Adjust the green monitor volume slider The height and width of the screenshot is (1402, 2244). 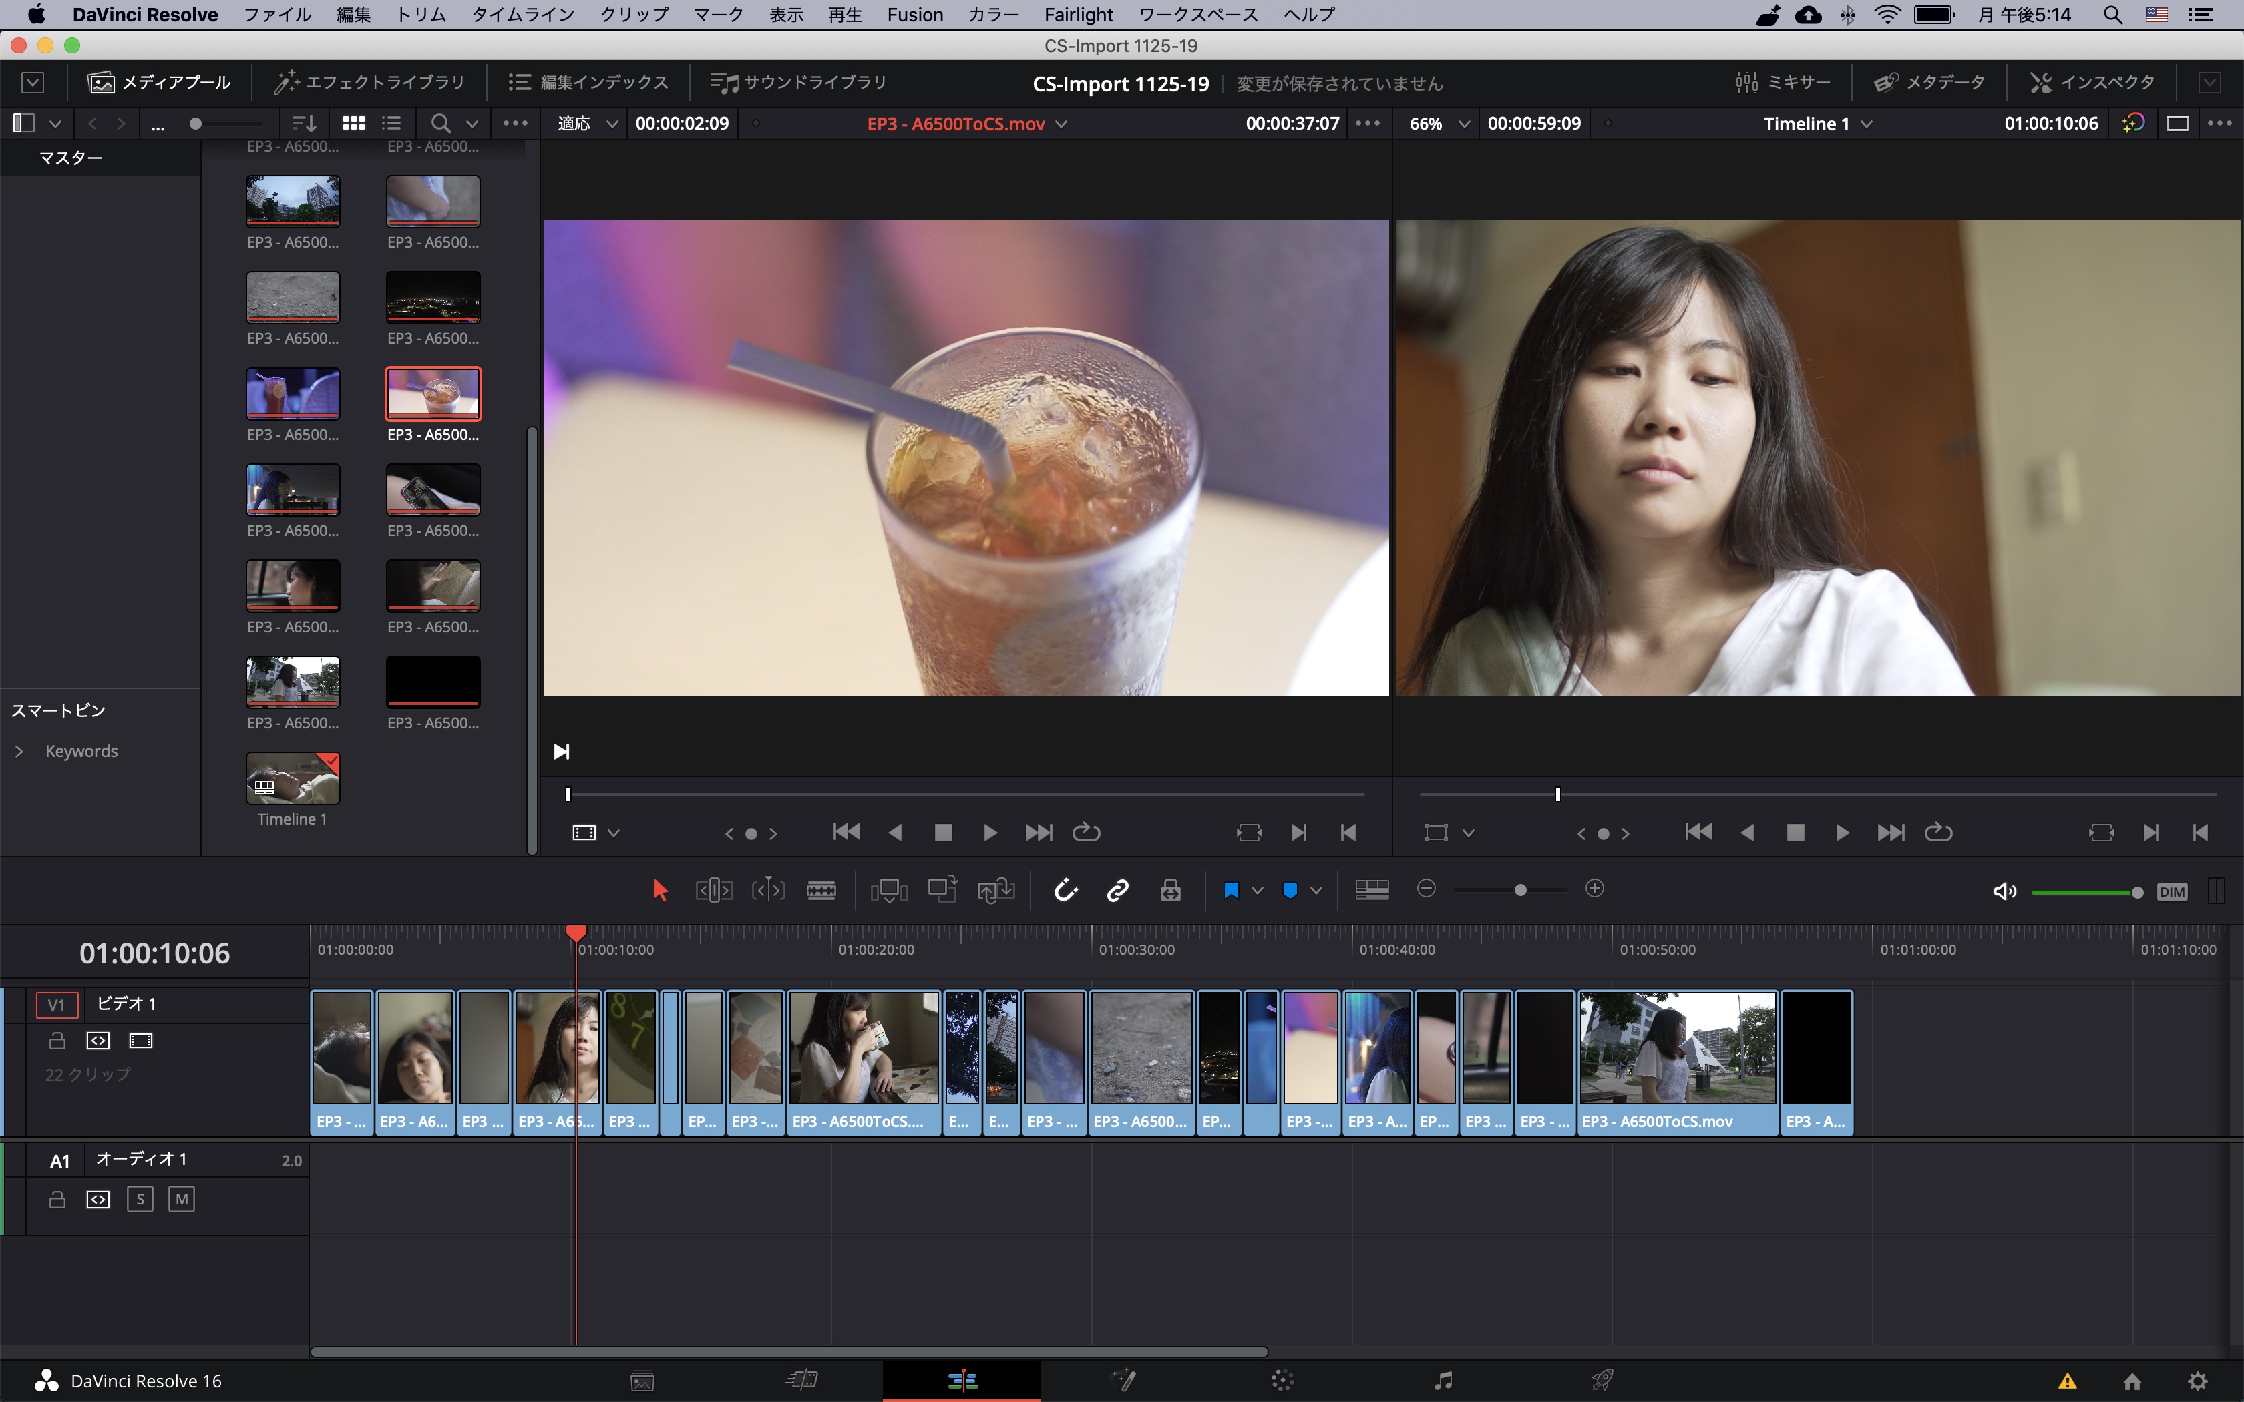2086,892
